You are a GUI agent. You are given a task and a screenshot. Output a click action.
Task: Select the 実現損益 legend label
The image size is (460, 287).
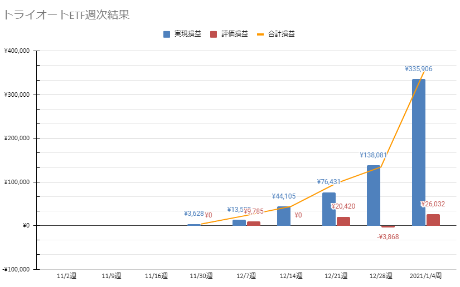click(188, 34)
